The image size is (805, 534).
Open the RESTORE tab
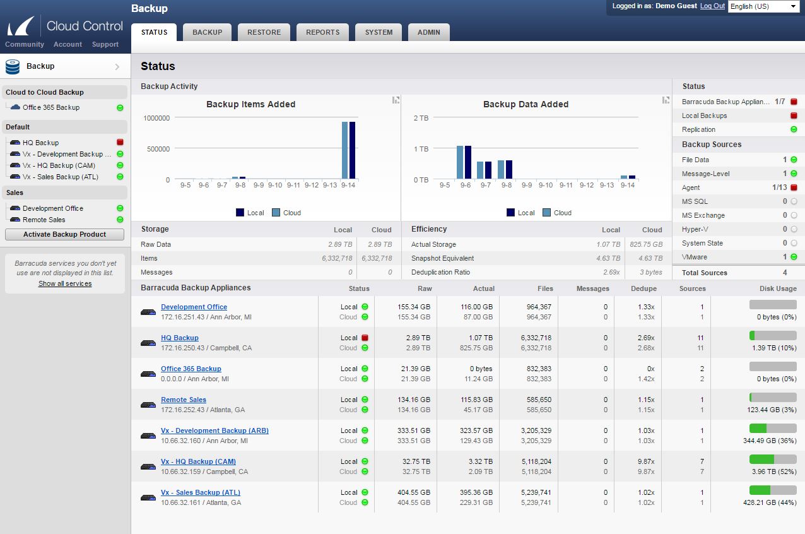[264, 32]
